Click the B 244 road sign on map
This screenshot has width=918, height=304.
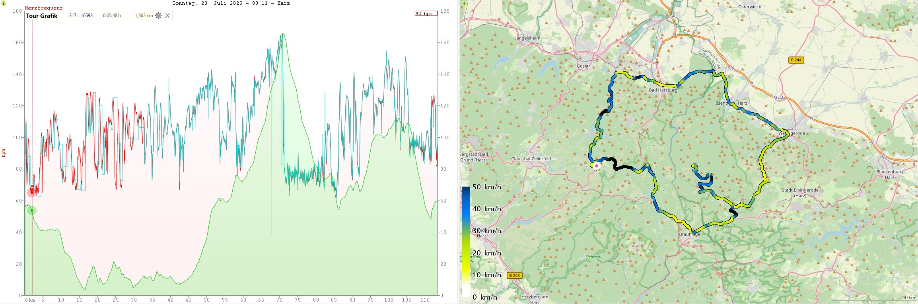[x=796, y=60]
